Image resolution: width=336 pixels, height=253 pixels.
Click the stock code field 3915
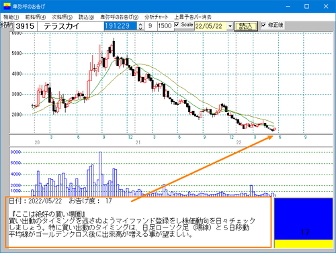(26, 26)
